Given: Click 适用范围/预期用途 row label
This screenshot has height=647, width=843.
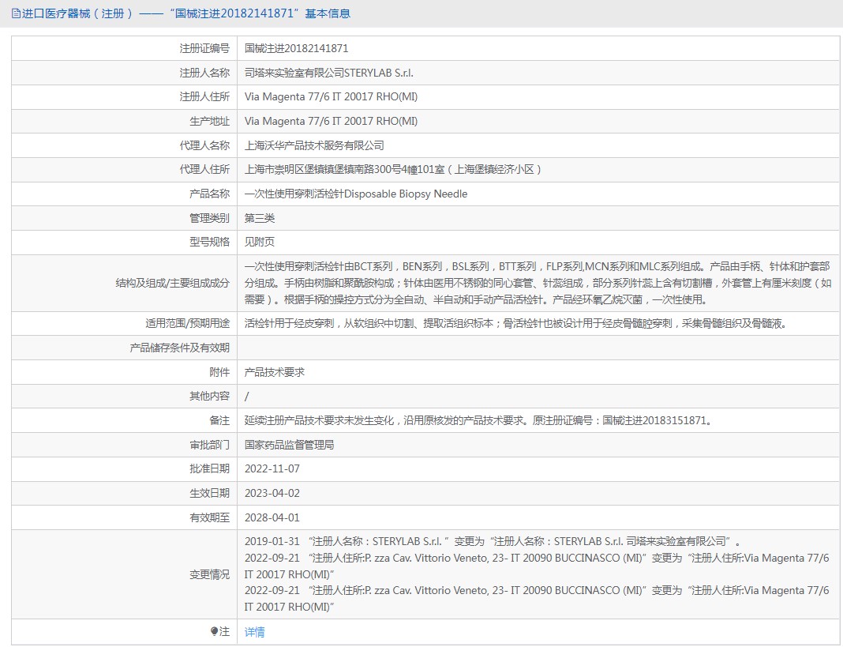Looking at the screenshot, I should pos(187,323).
